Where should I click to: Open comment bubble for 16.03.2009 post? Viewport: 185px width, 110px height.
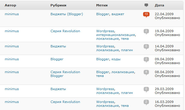[146, 102]
